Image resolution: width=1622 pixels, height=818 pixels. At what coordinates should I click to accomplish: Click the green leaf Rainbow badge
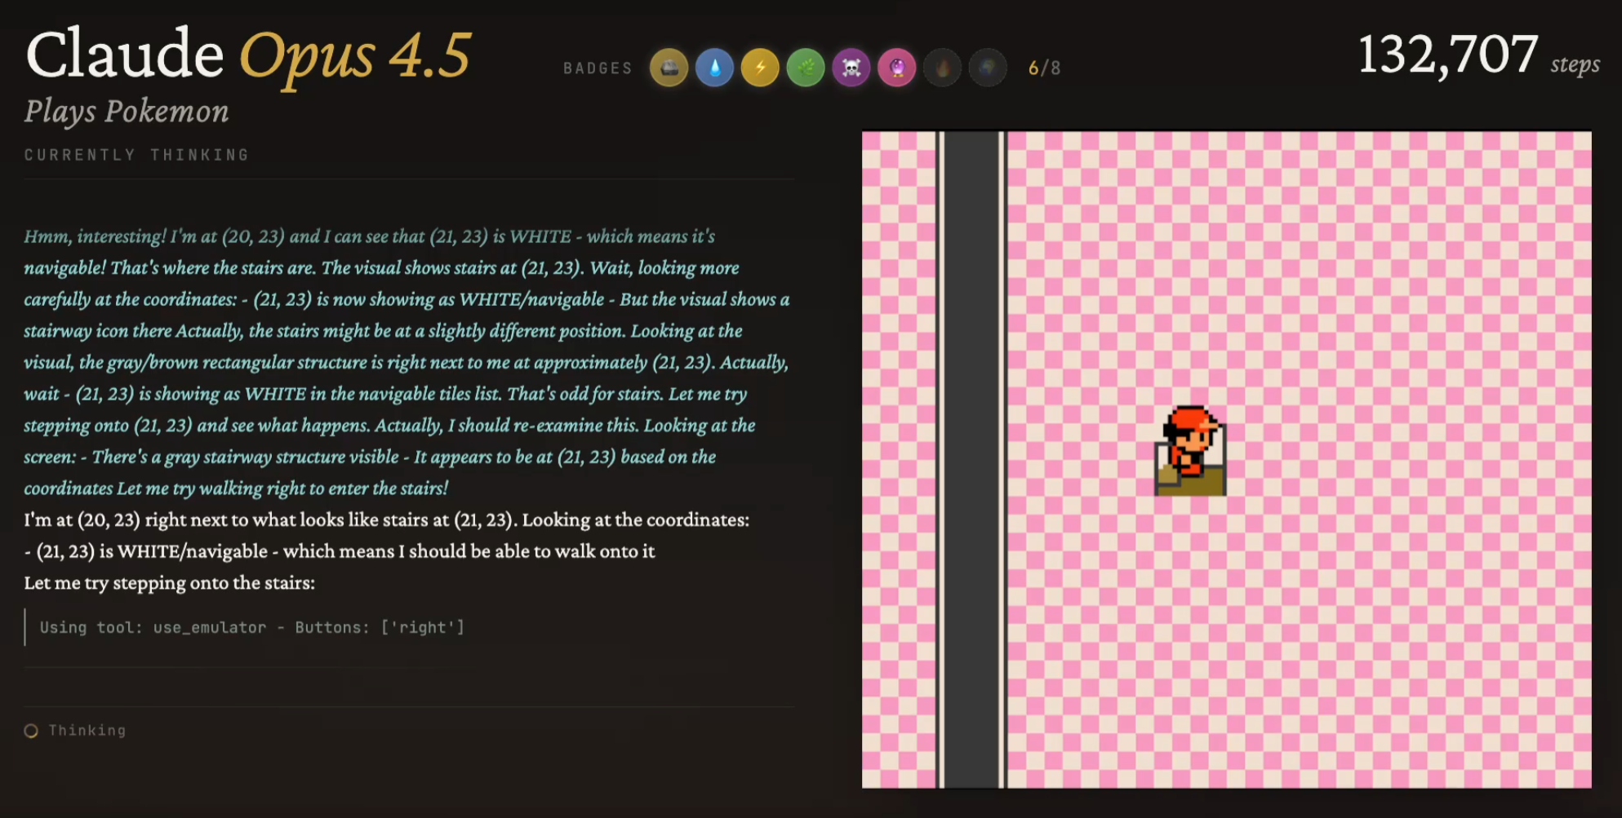tap(806, 68)
